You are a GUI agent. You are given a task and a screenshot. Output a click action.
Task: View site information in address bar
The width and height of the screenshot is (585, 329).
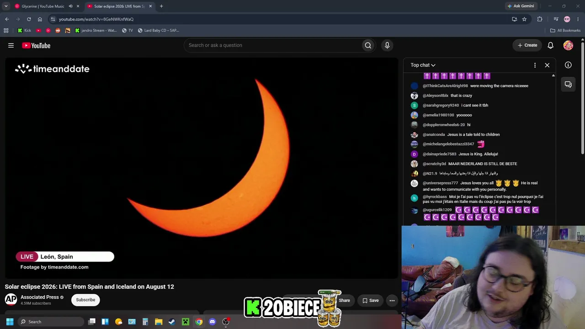[x=53, y=19]
